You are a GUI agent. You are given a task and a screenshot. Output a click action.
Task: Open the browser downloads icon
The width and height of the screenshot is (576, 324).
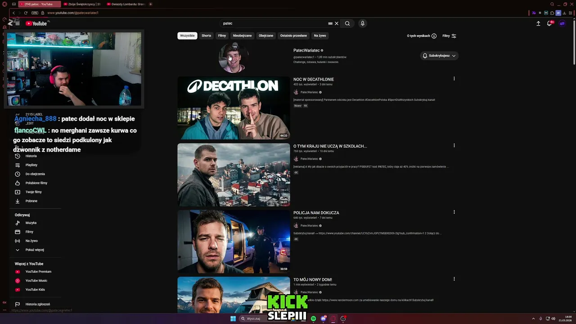tap(564, 13)
